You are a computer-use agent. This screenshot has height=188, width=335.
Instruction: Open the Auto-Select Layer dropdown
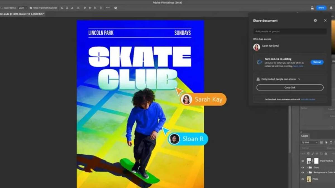point(23,8)
